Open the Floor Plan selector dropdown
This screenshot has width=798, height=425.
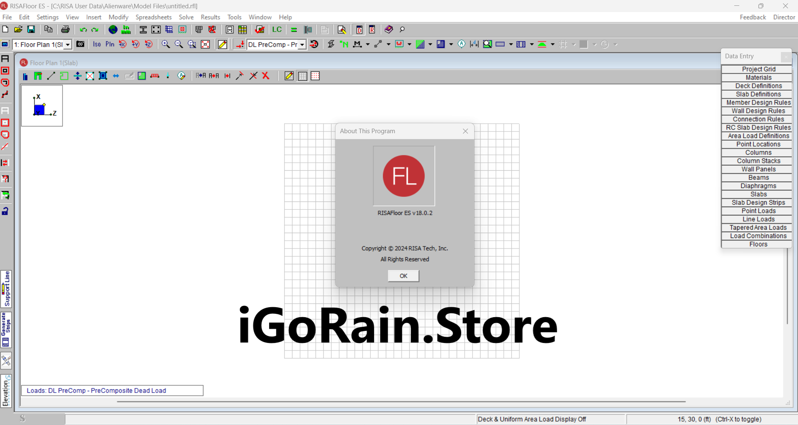pos(68,45)
